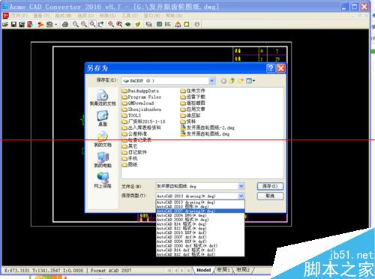Click the 保存(S) Save button

point(270,186)
